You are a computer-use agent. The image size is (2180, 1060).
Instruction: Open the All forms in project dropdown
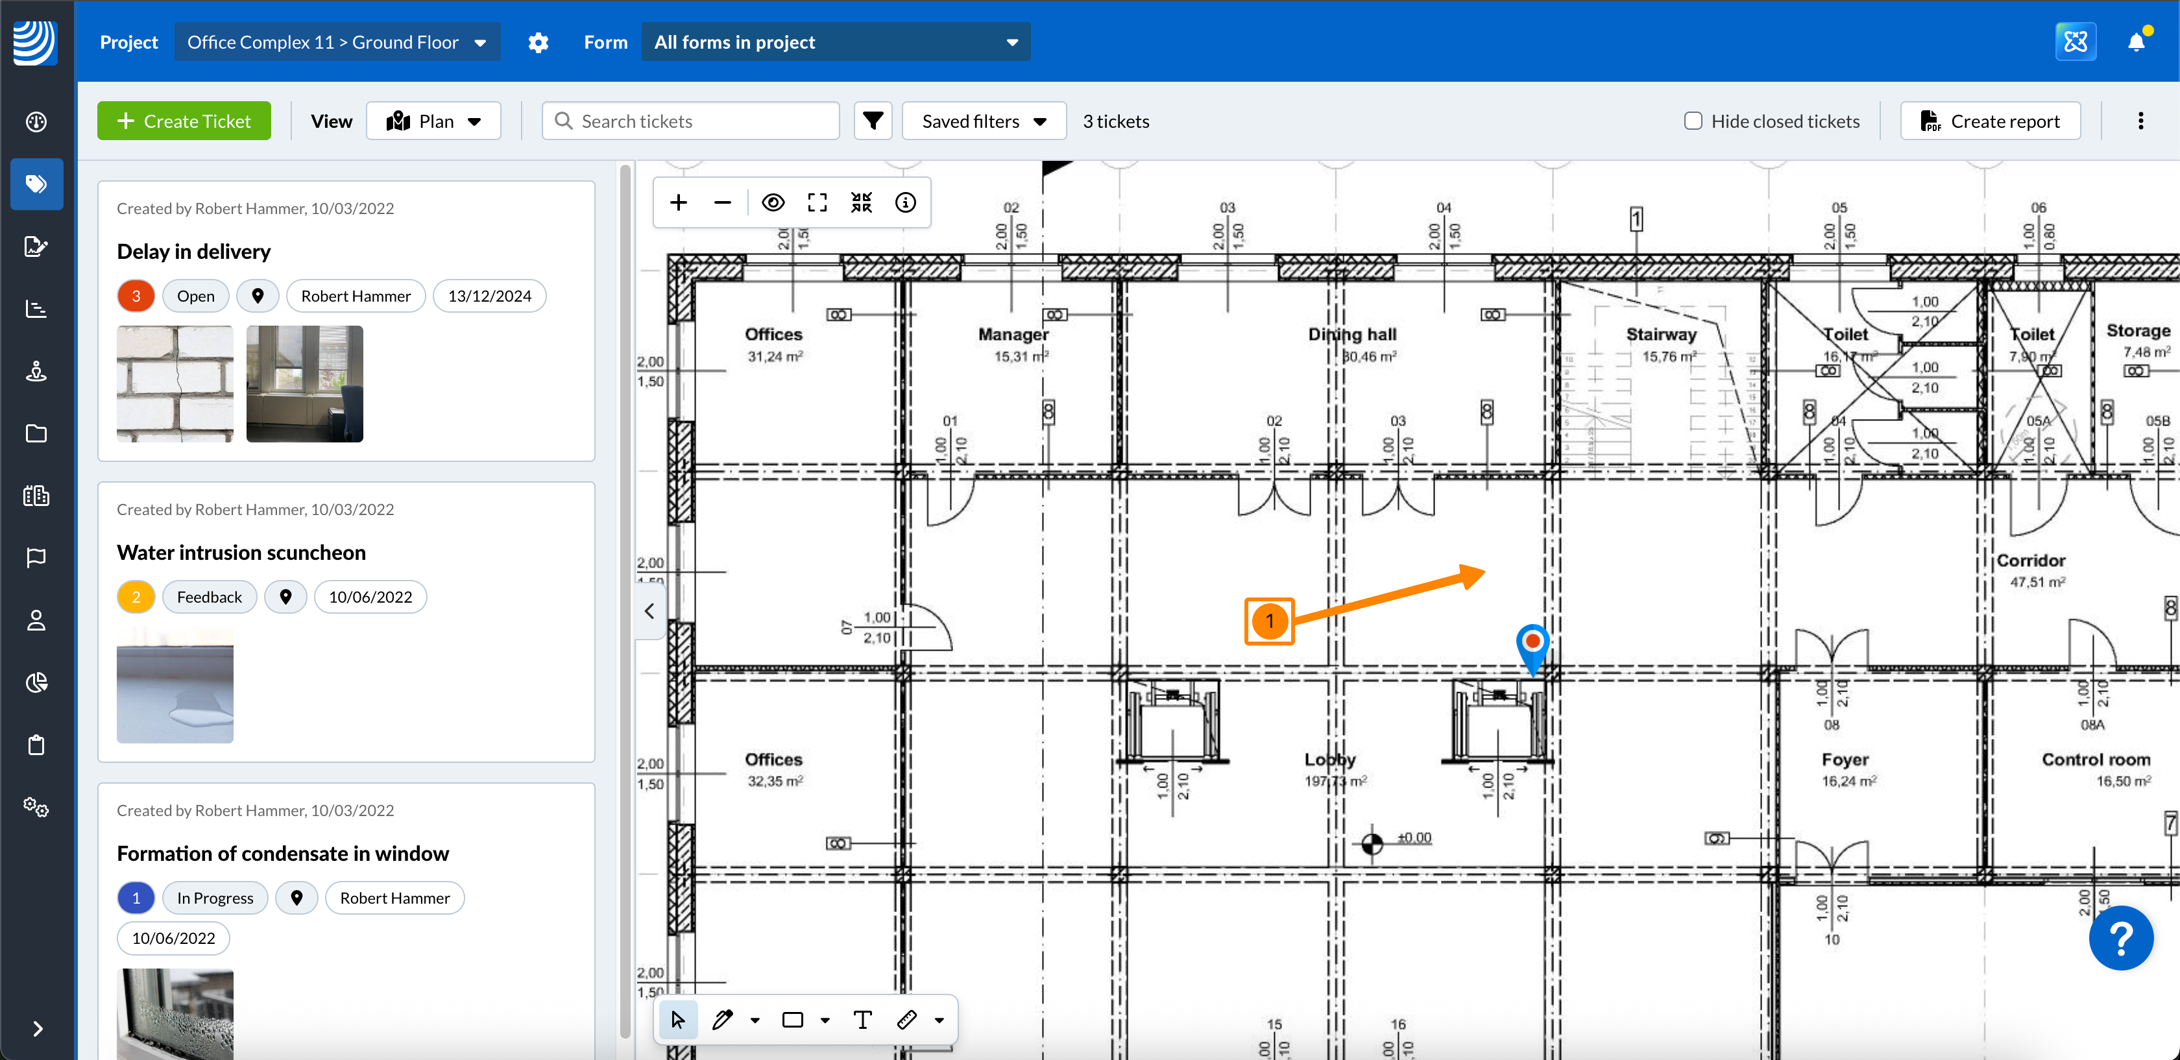click(835, 42)
